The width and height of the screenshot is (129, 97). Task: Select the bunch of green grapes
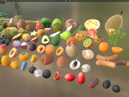click(x=116, y=36)
